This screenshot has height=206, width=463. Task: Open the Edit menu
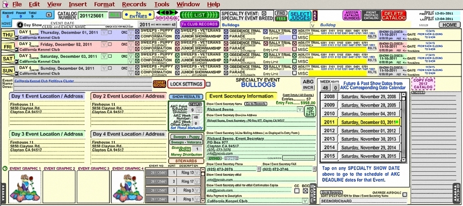pos(34,5)
